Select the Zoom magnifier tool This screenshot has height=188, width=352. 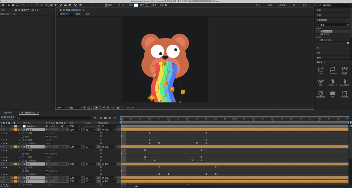pyautogui.click(x=17, y=5)
